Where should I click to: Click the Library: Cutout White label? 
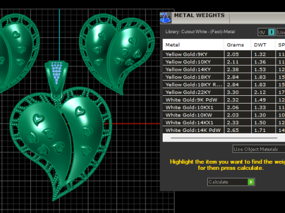(x=200, y=32)
